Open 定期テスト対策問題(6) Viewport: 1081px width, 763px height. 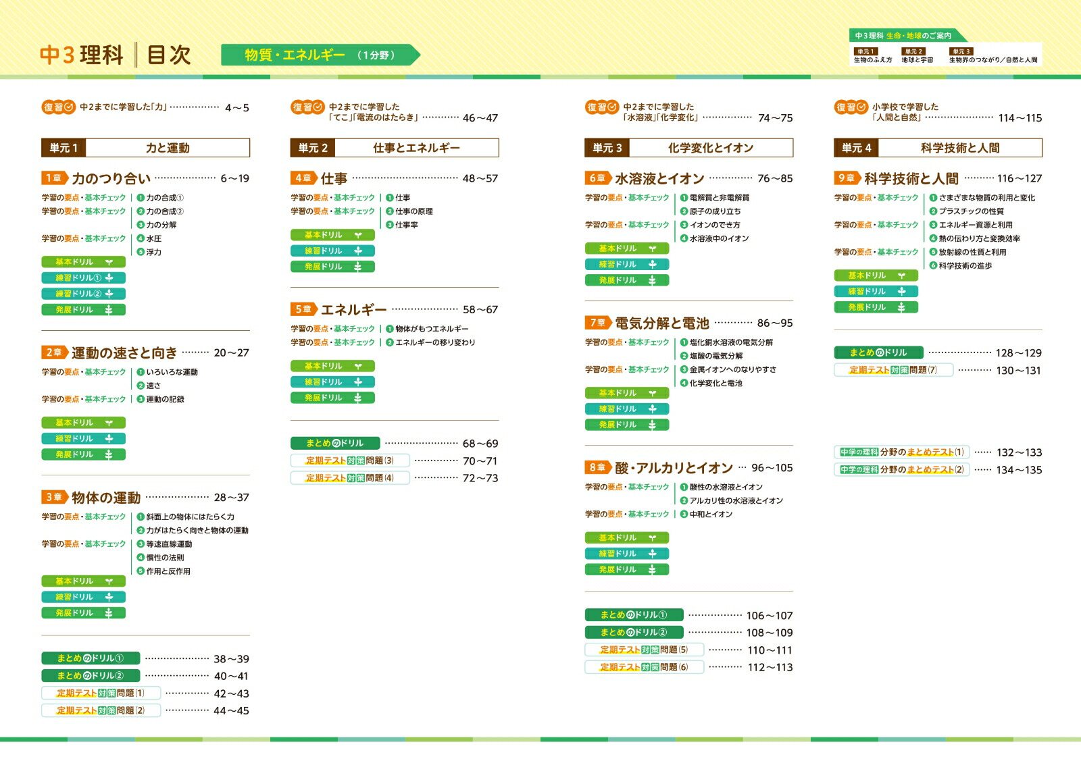645,667
